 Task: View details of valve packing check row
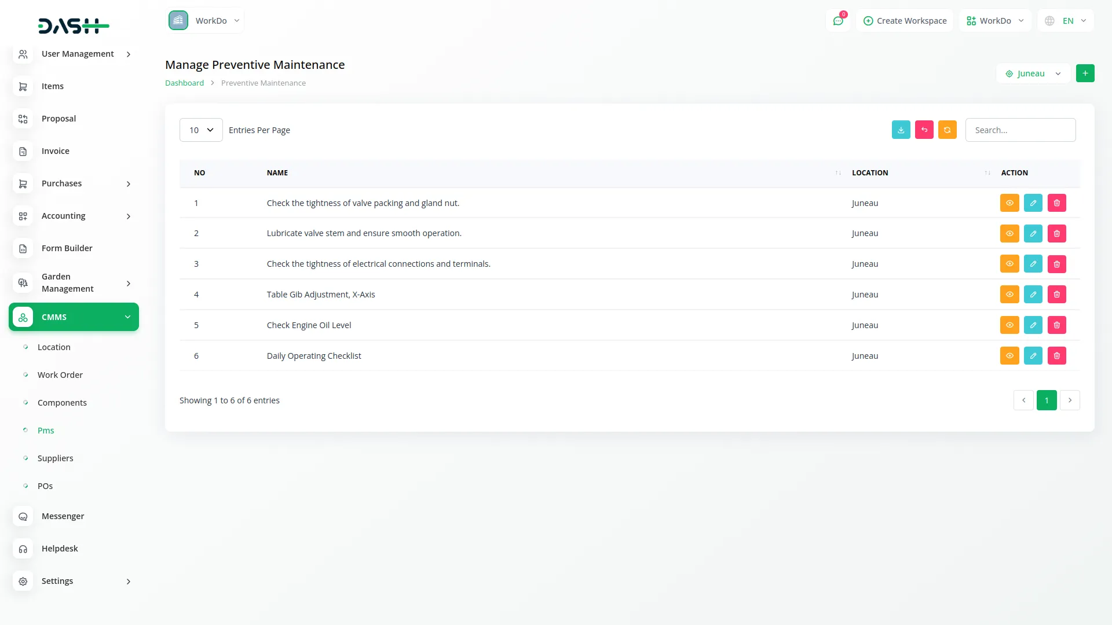pos(1009,203)
